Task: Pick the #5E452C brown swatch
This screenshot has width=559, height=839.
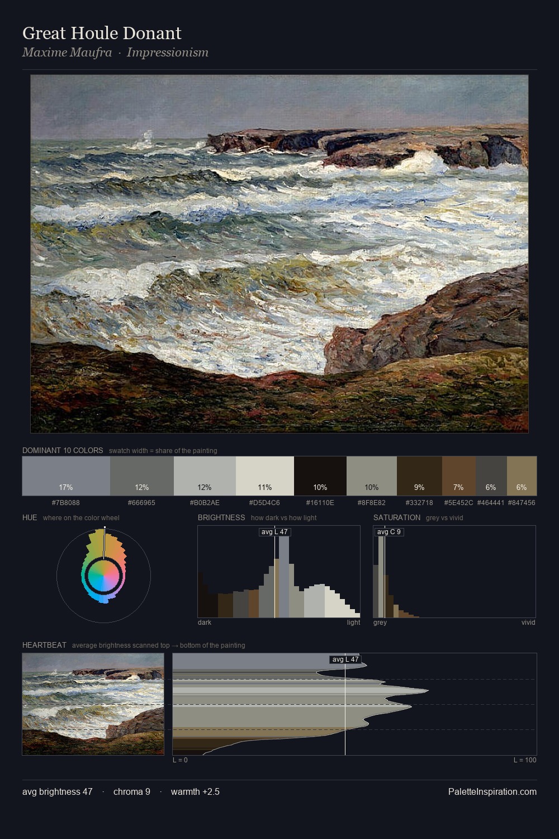Action: pos(459,476)
